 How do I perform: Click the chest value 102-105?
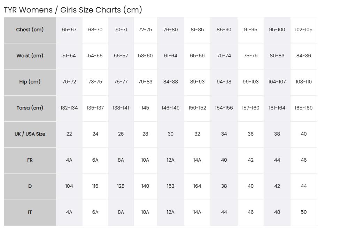pos(304,30)
